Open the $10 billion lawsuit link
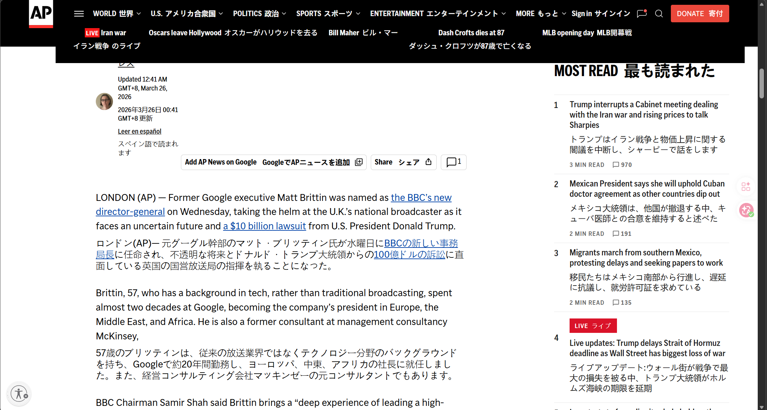Image resolution: width=767 pixels, height=410 pixels. point(264,226)
